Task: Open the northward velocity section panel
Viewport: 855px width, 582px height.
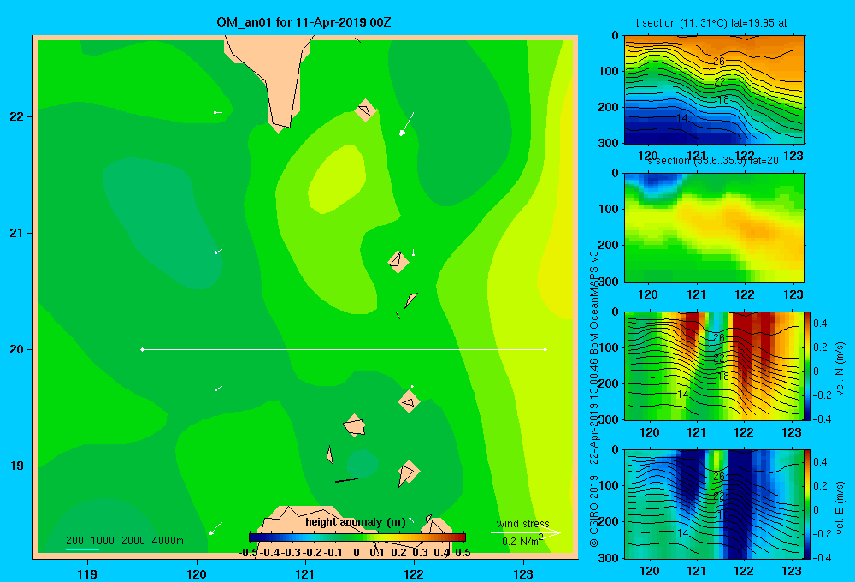Action: coord(714,365)
